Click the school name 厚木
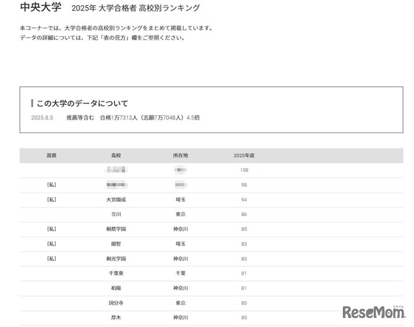414x327 pixels. coord(116,317)
